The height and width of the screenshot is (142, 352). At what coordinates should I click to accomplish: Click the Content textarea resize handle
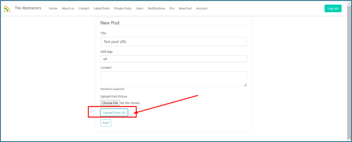(246, 85)
